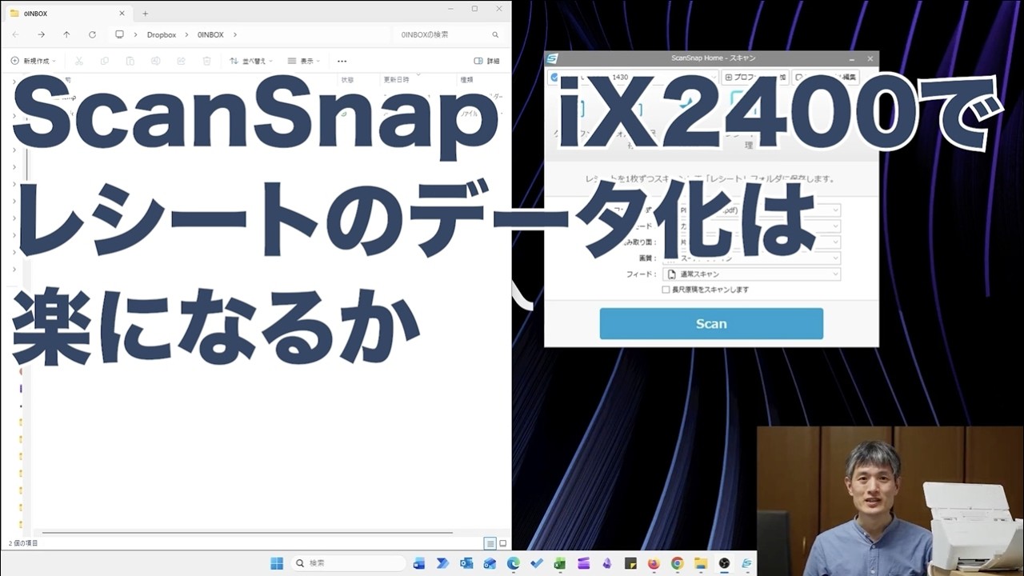This screenshot has height=576, width=1024.
Task: Sort by 種類 column header
Action: click(466, 80)
